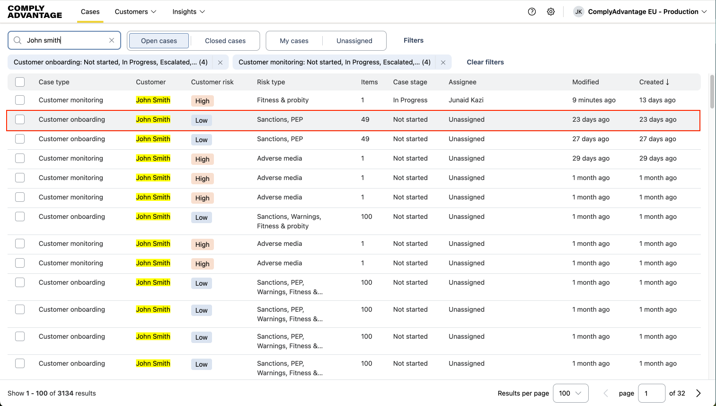Select checkbox of the highlighted onboarding case
Screen dimensions: 716x406
[20, 119]
